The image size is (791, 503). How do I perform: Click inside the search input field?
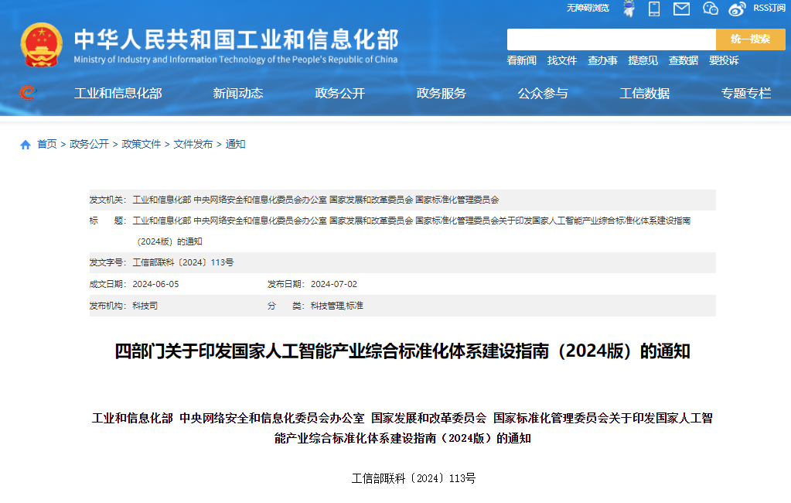click(611, 38)
